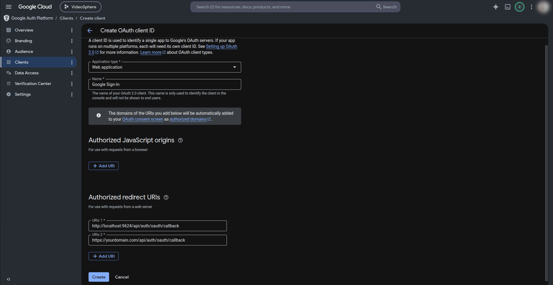The image size is (553, 285).
Task: Open the notifications badge showing 2
Action: click(x=520, y=7)
